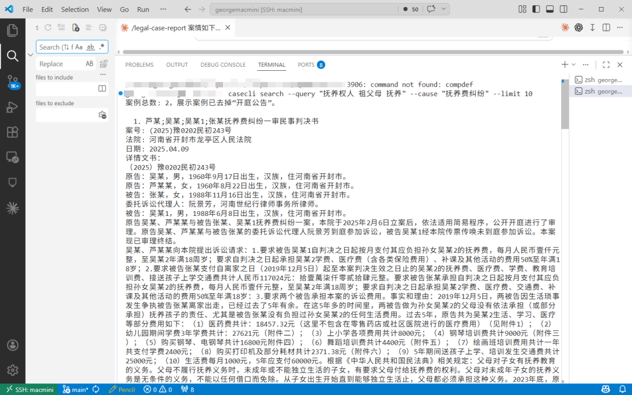The width and height of the screenshot is (632, 395).
Task: Refresh search results
Action: [48, 28]
